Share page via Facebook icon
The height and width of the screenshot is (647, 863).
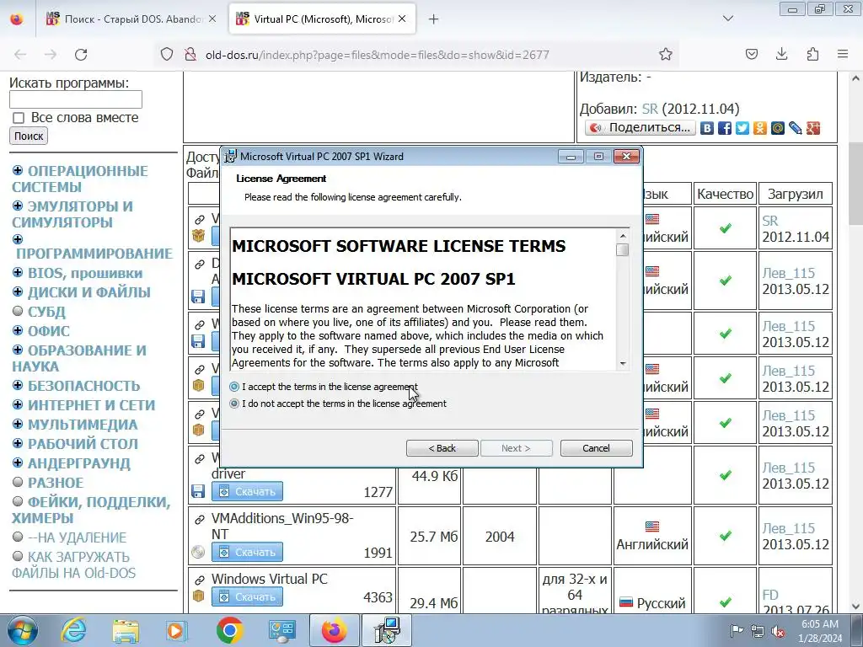point(725,128)
